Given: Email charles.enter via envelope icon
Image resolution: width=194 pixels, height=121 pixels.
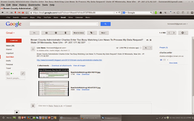Looking at the screenshot, I should pyautogui.click(x=164, y=60).
